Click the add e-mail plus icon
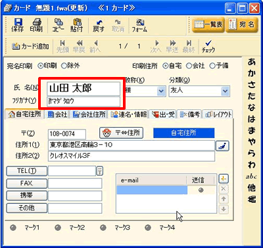The image size is (263, 248). tap(224, 179)
